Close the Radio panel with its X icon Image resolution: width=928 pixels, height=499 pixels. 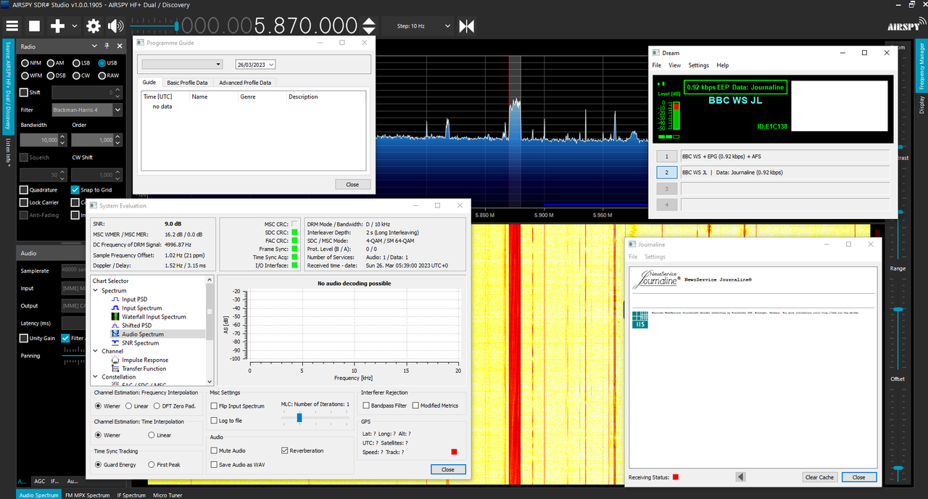coord(119,46)
